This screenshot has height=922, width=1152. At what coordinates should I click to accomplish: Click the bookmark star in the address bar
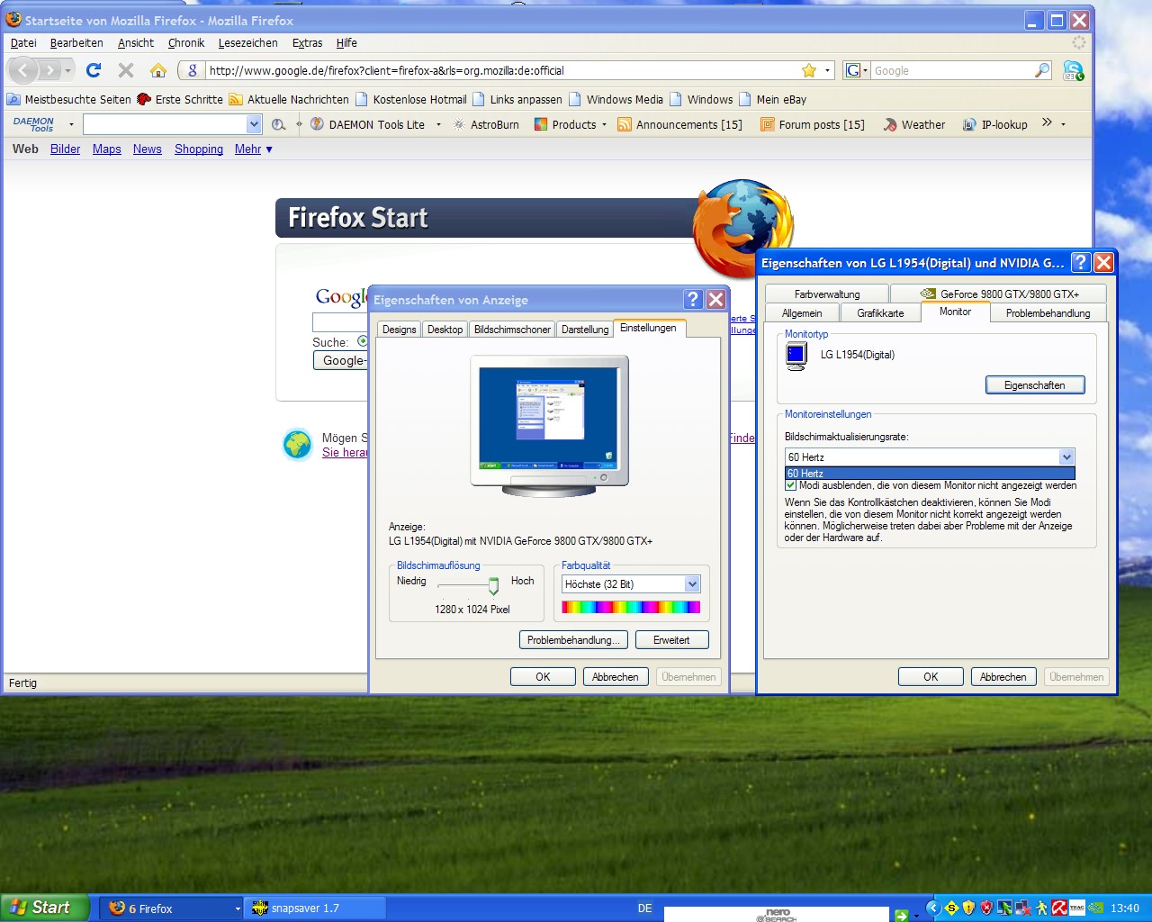[x=809, y=70]
